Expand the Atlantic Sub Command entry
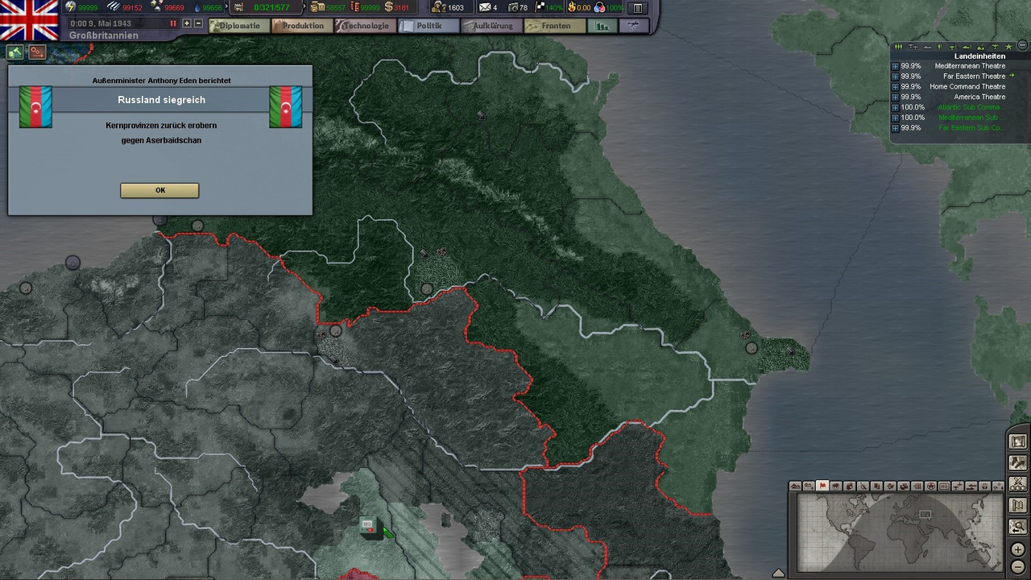 point(895,108)
